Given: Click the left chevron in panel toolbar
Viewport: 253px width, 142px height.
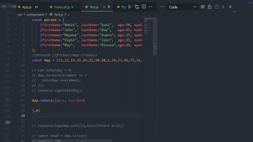Looking at the screenshot, I should [223, 7].
